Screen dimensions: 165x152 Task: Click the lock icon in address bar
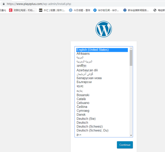coord(3,4)
